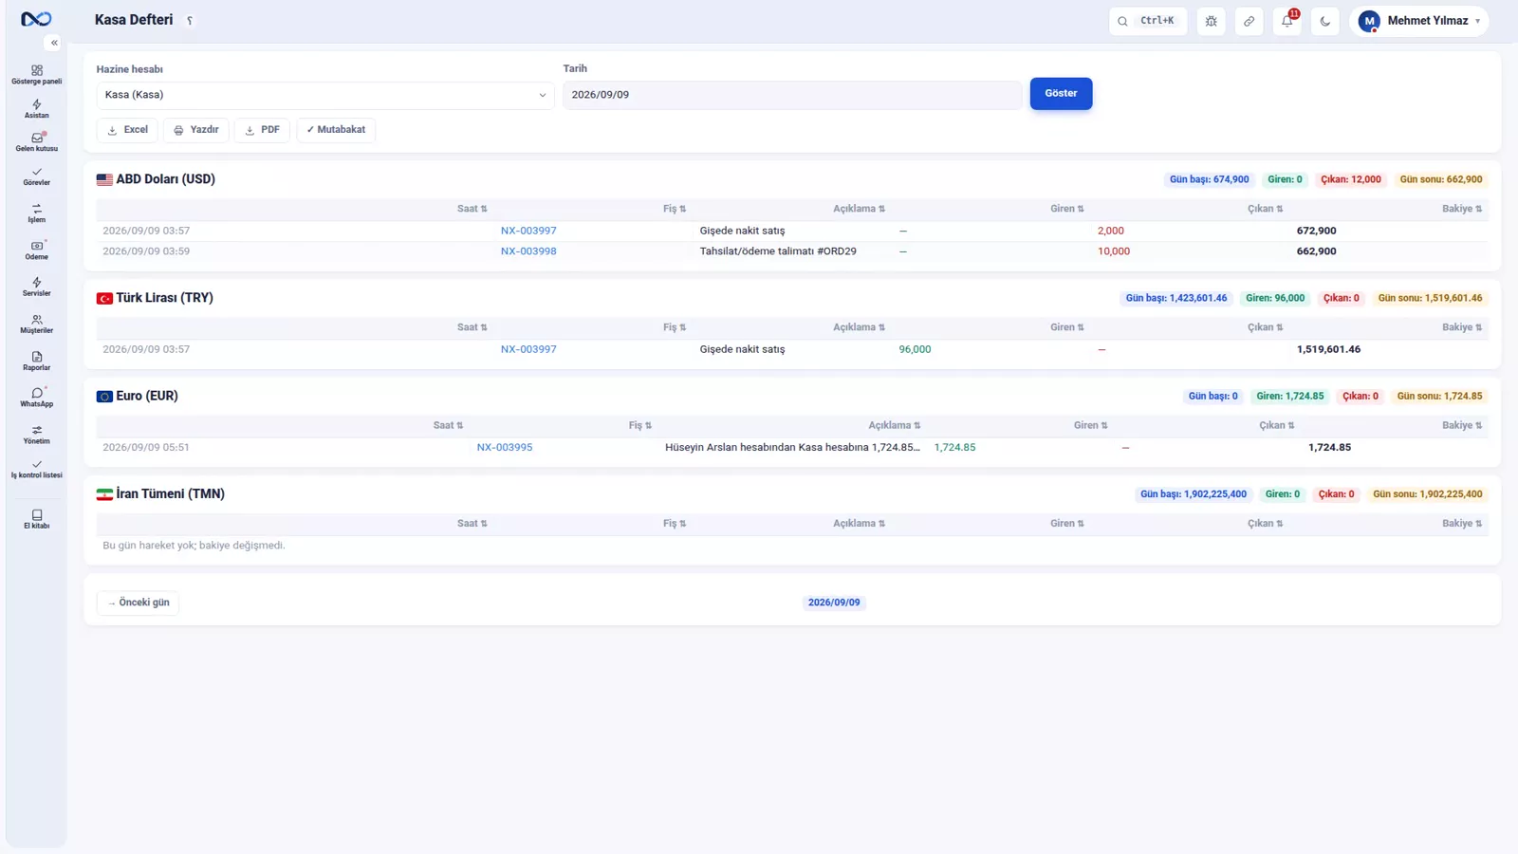Open Görevler in the sidebar
Viewport: 1518px width, 854px height.
point(36,176)
